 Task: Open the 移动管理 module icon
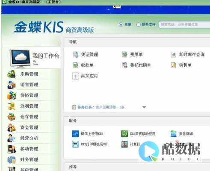coord(12,149)
